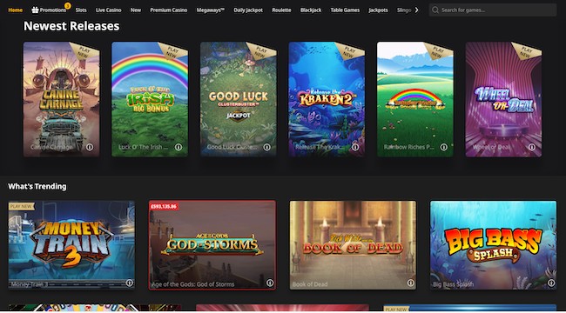Screen dimensions: 566x313
Task: Open info icon on Rainbow Riches card
Action: (443, 147)
